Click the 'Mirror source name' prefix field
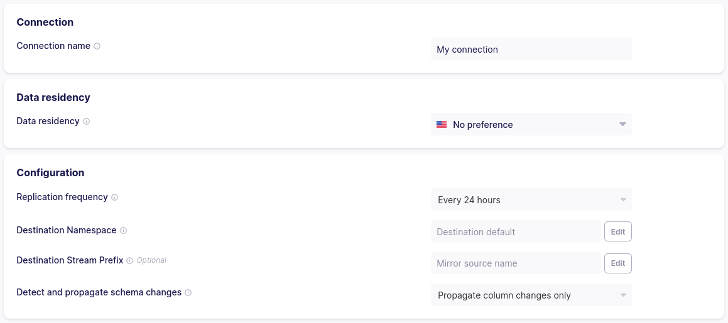 pyautogui.click(x=515, y=263)
